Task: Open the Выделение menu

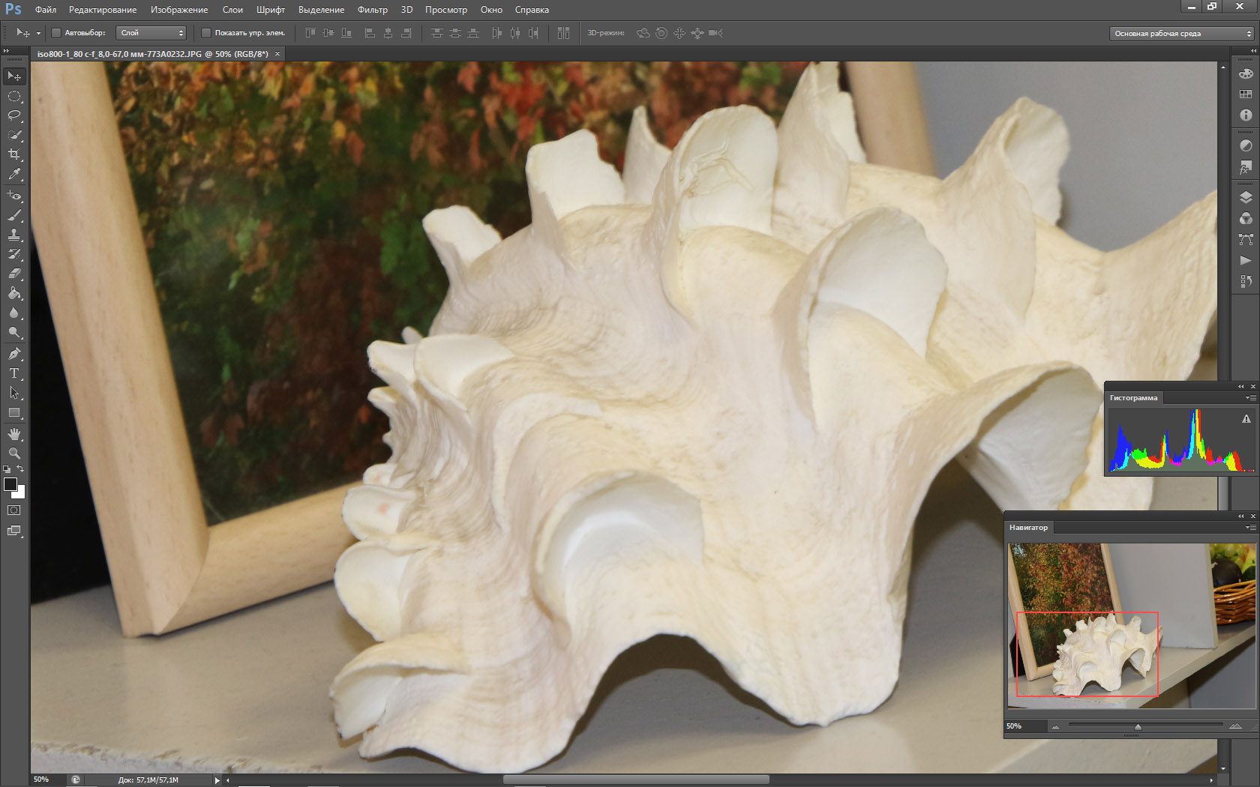Action: coord(321,10)
